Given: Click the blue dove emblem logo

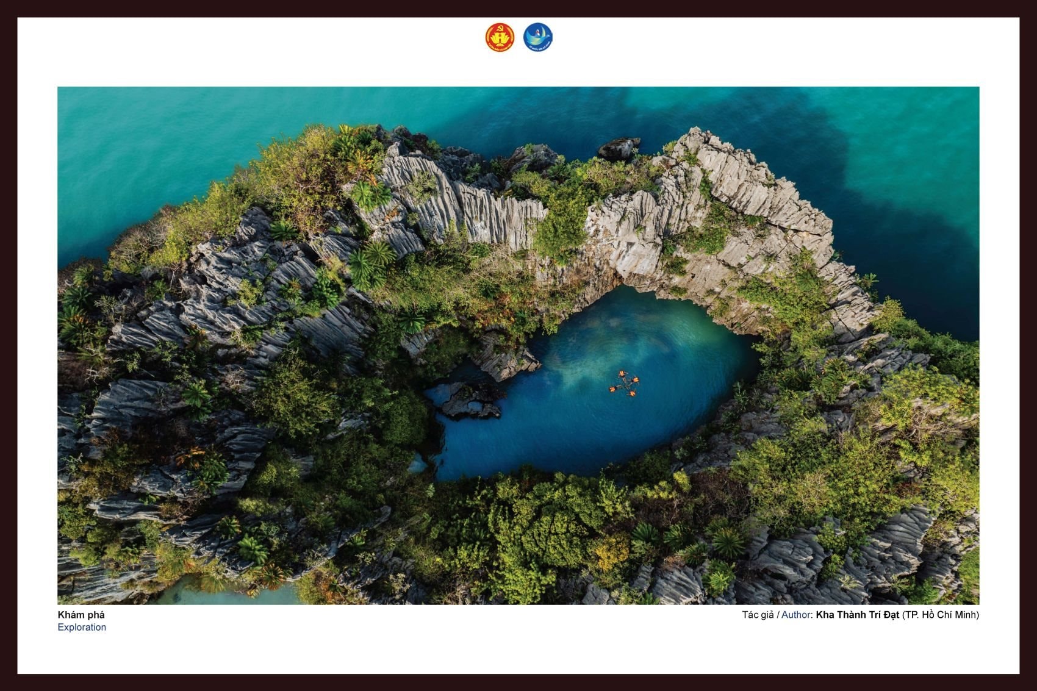Looking at the screenshot, I should [537, 37].
